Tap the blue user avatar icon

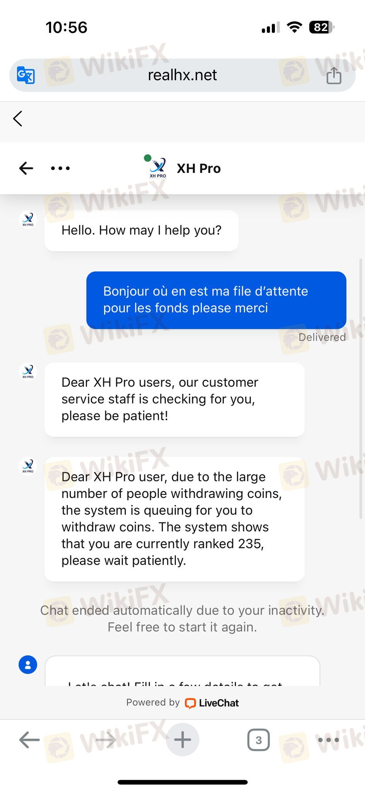(x=28, y=665)
